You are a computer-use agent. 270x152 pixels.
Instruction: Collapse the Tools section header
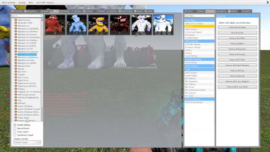point(200,69)
